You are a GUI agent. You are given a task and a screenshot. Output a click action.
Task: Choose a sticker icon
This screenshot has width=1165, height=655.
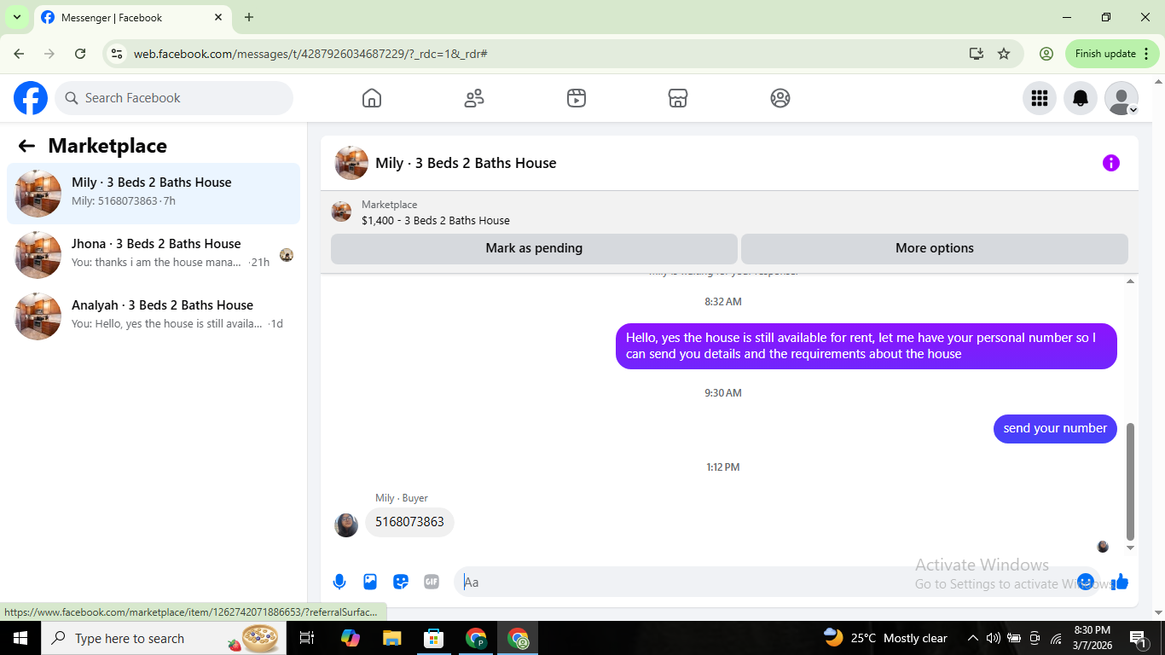coord(401,582)
